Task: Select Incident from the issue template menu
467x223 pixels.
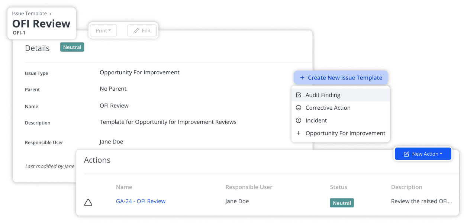Action: 316,120
